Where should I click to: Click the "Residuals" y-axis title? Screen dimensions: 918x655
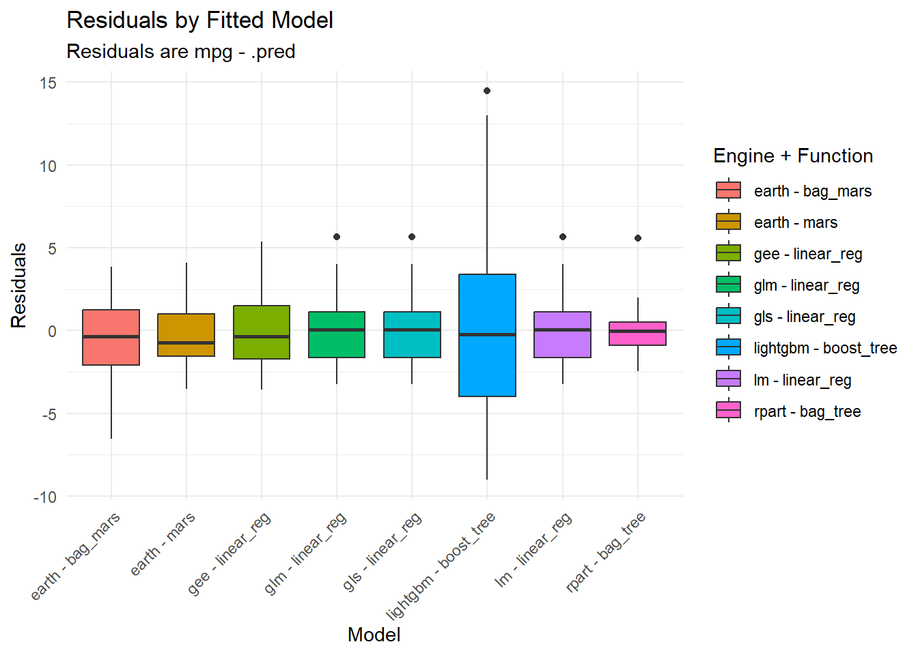[19, 285]
